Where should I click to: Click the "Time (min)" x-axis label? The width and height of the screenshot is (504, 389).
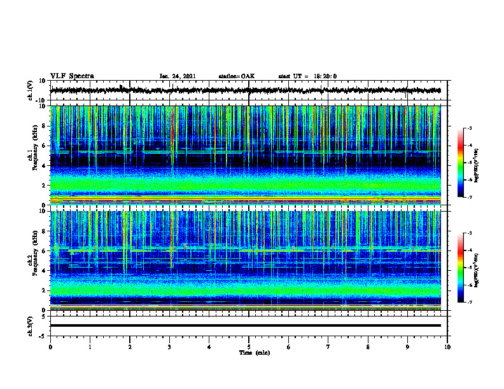[x=255, y=353]
